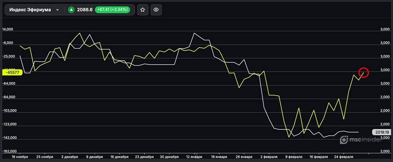
Task: Click the green up-arrow trend icon
Action: (x=71, y=10)
